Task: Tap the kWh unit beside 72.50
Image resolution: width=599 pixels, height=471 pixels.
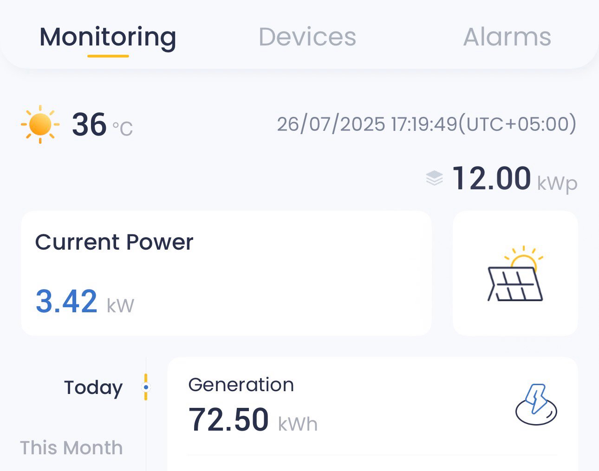Action: pyautogui.click(x=298, y=424)
